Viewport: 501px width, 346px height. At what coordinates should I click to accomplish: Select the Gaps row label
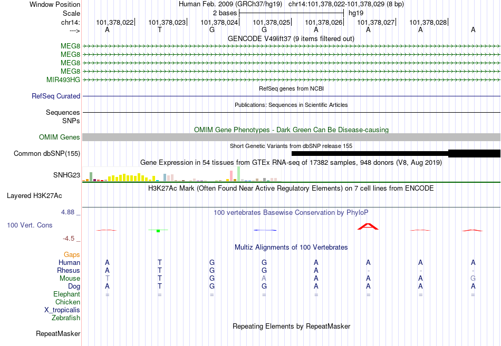[72, 254]
